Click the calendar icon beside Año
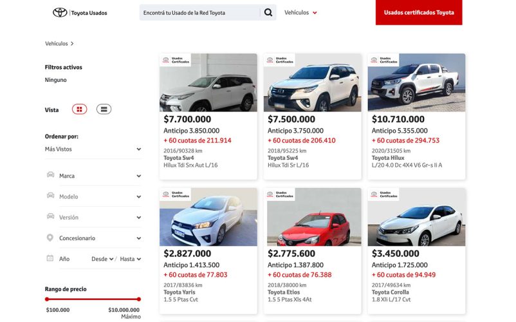This screenshot has height=322, width=516. (50, 258)
